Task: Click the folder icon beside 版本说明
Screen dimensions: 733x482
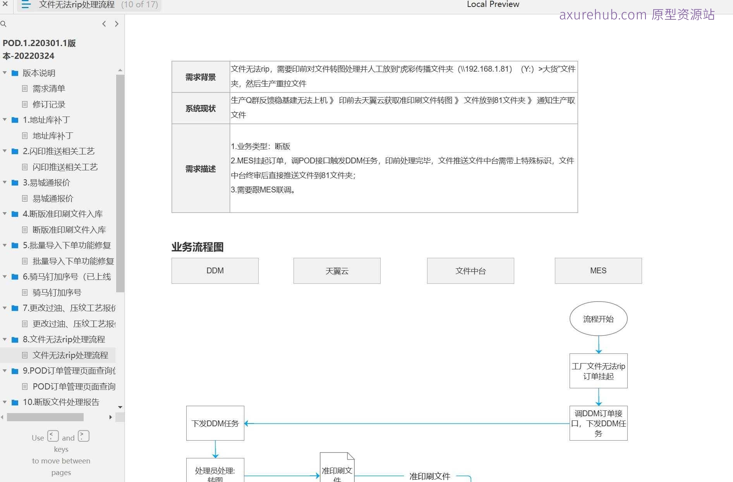Action: (x=14, y=73)
